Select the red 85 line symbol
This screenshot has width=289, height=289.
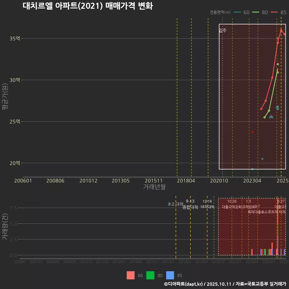[274, 12]
